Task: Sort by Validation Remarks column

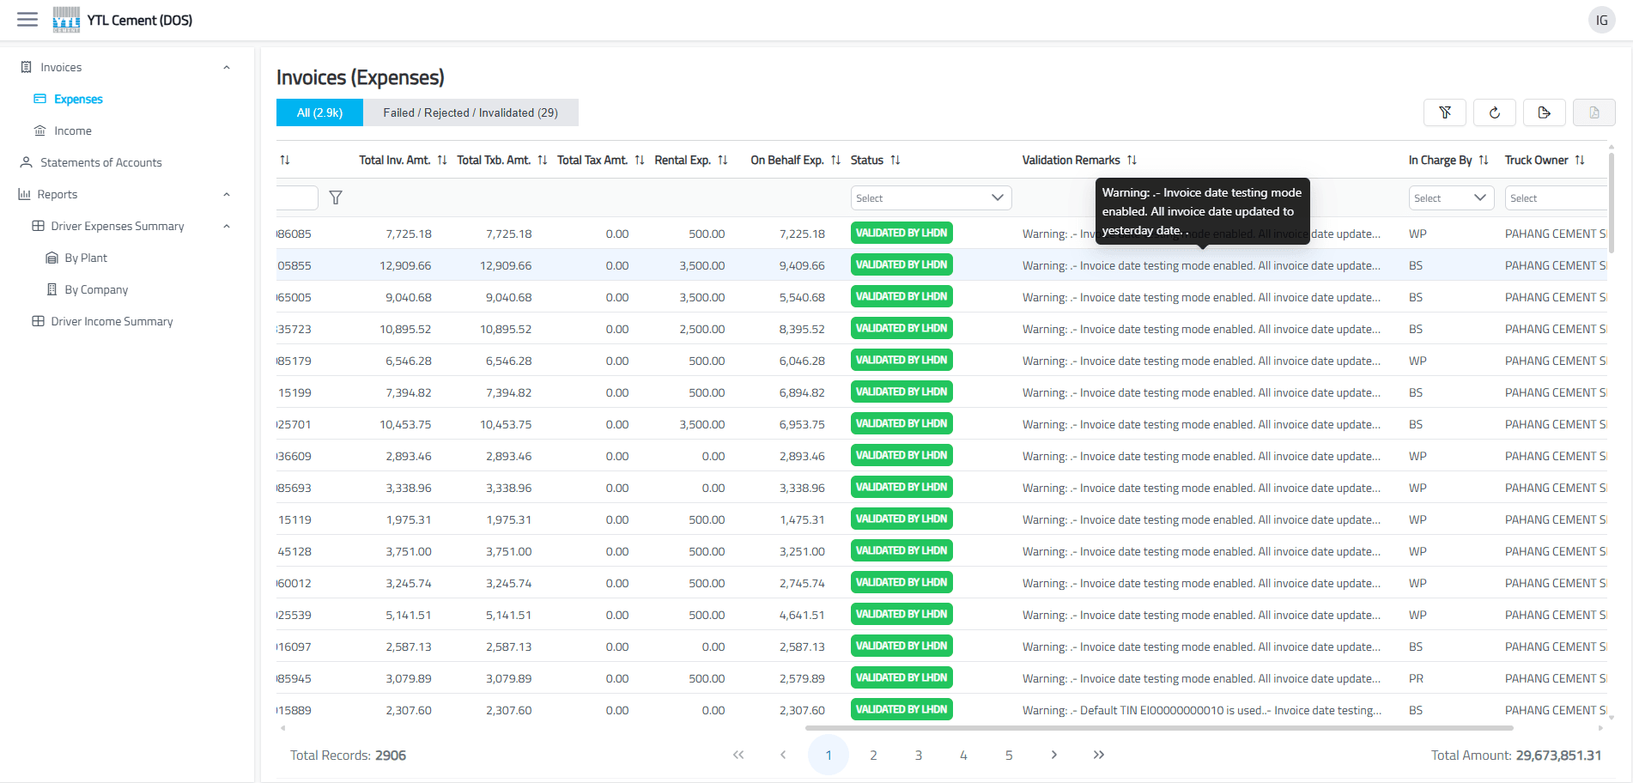Action: point(1132,161)
